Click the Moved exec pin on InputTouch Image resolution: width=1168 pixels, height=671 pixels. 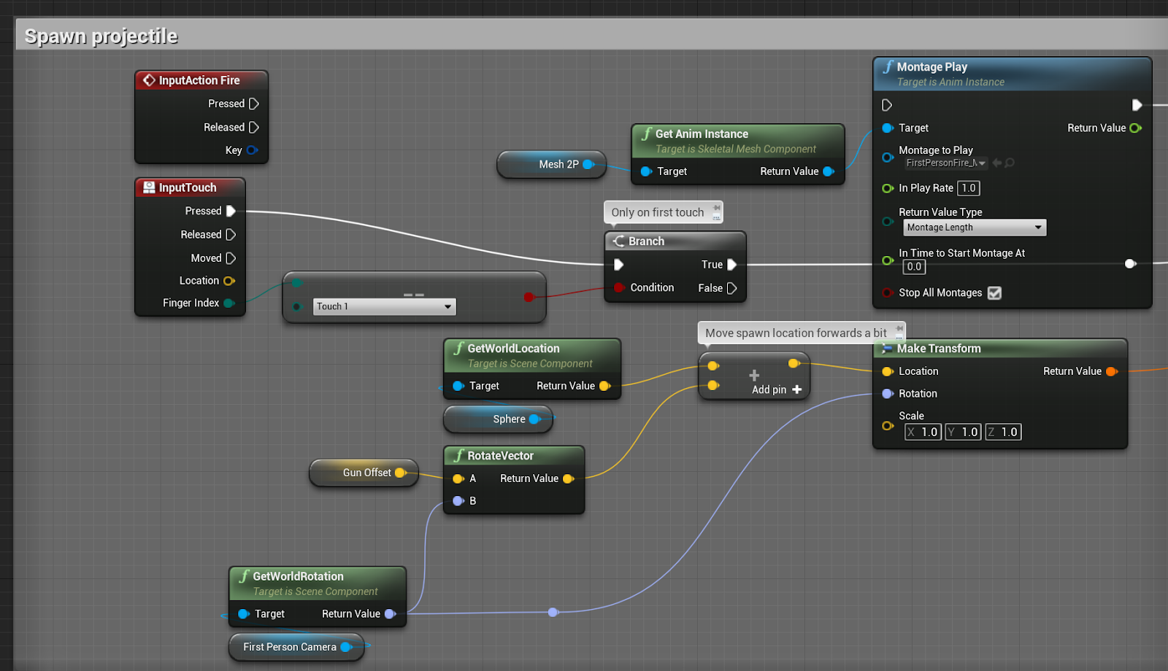pos(231,258)
